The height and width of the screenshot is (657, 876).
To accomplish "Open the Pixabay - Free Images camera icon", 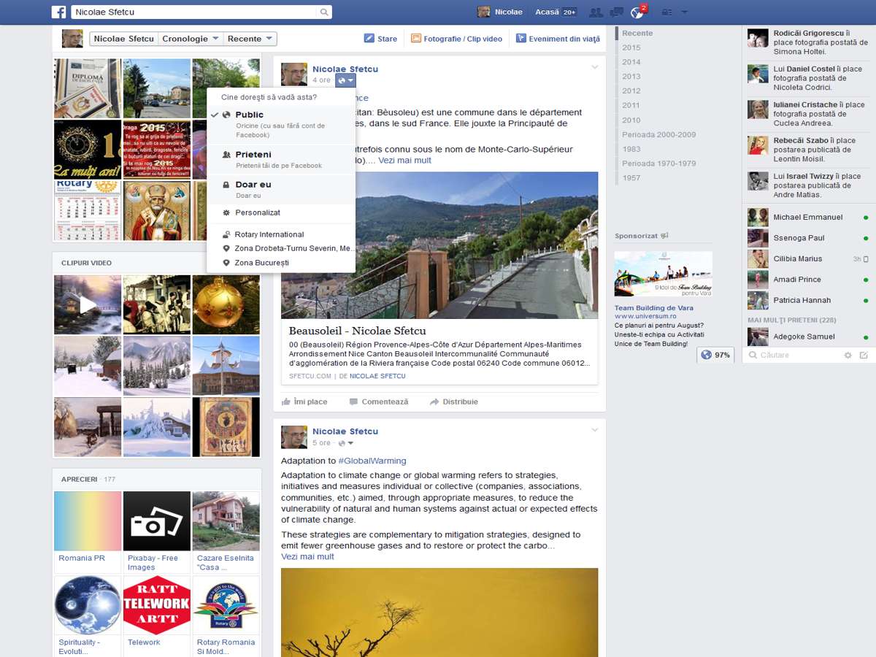I will click(157, 521).
